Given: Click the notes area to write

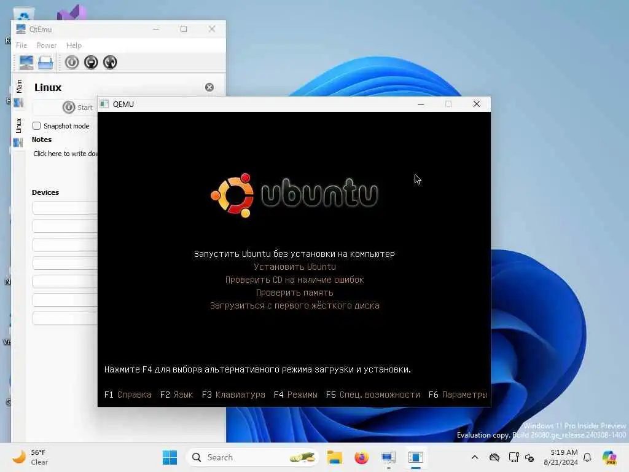Looking at the screenshot, I should tap(65, 154).
